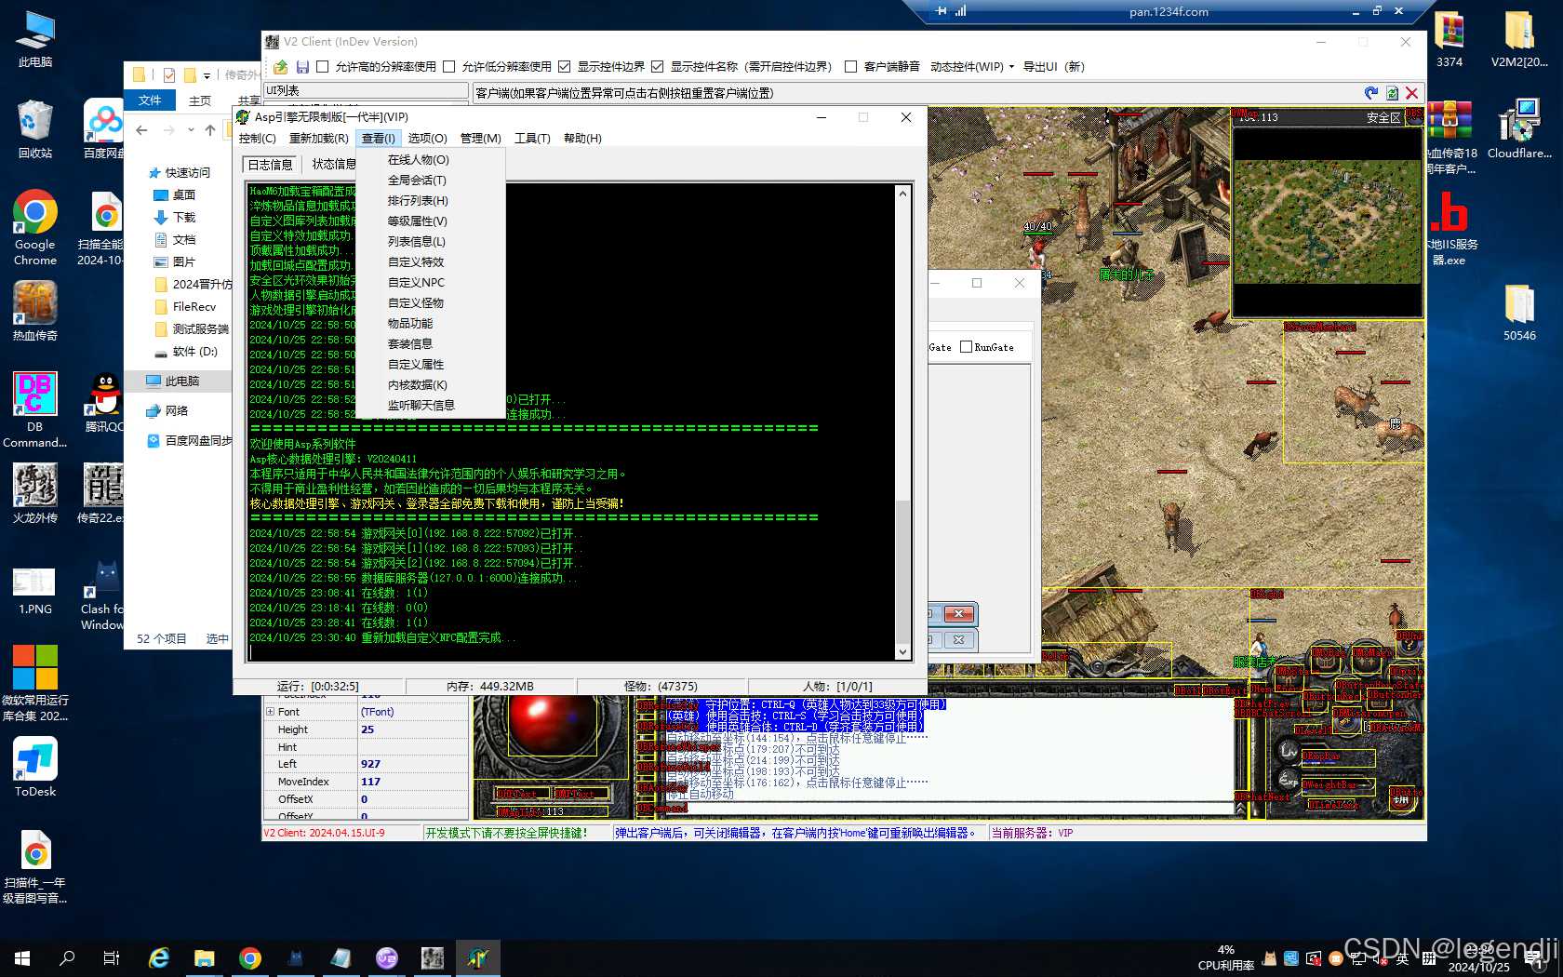Screen dimensions: 1563x977
Task: Enable 允许高的分辨率使用 checkbox
Action: (322, 67)
